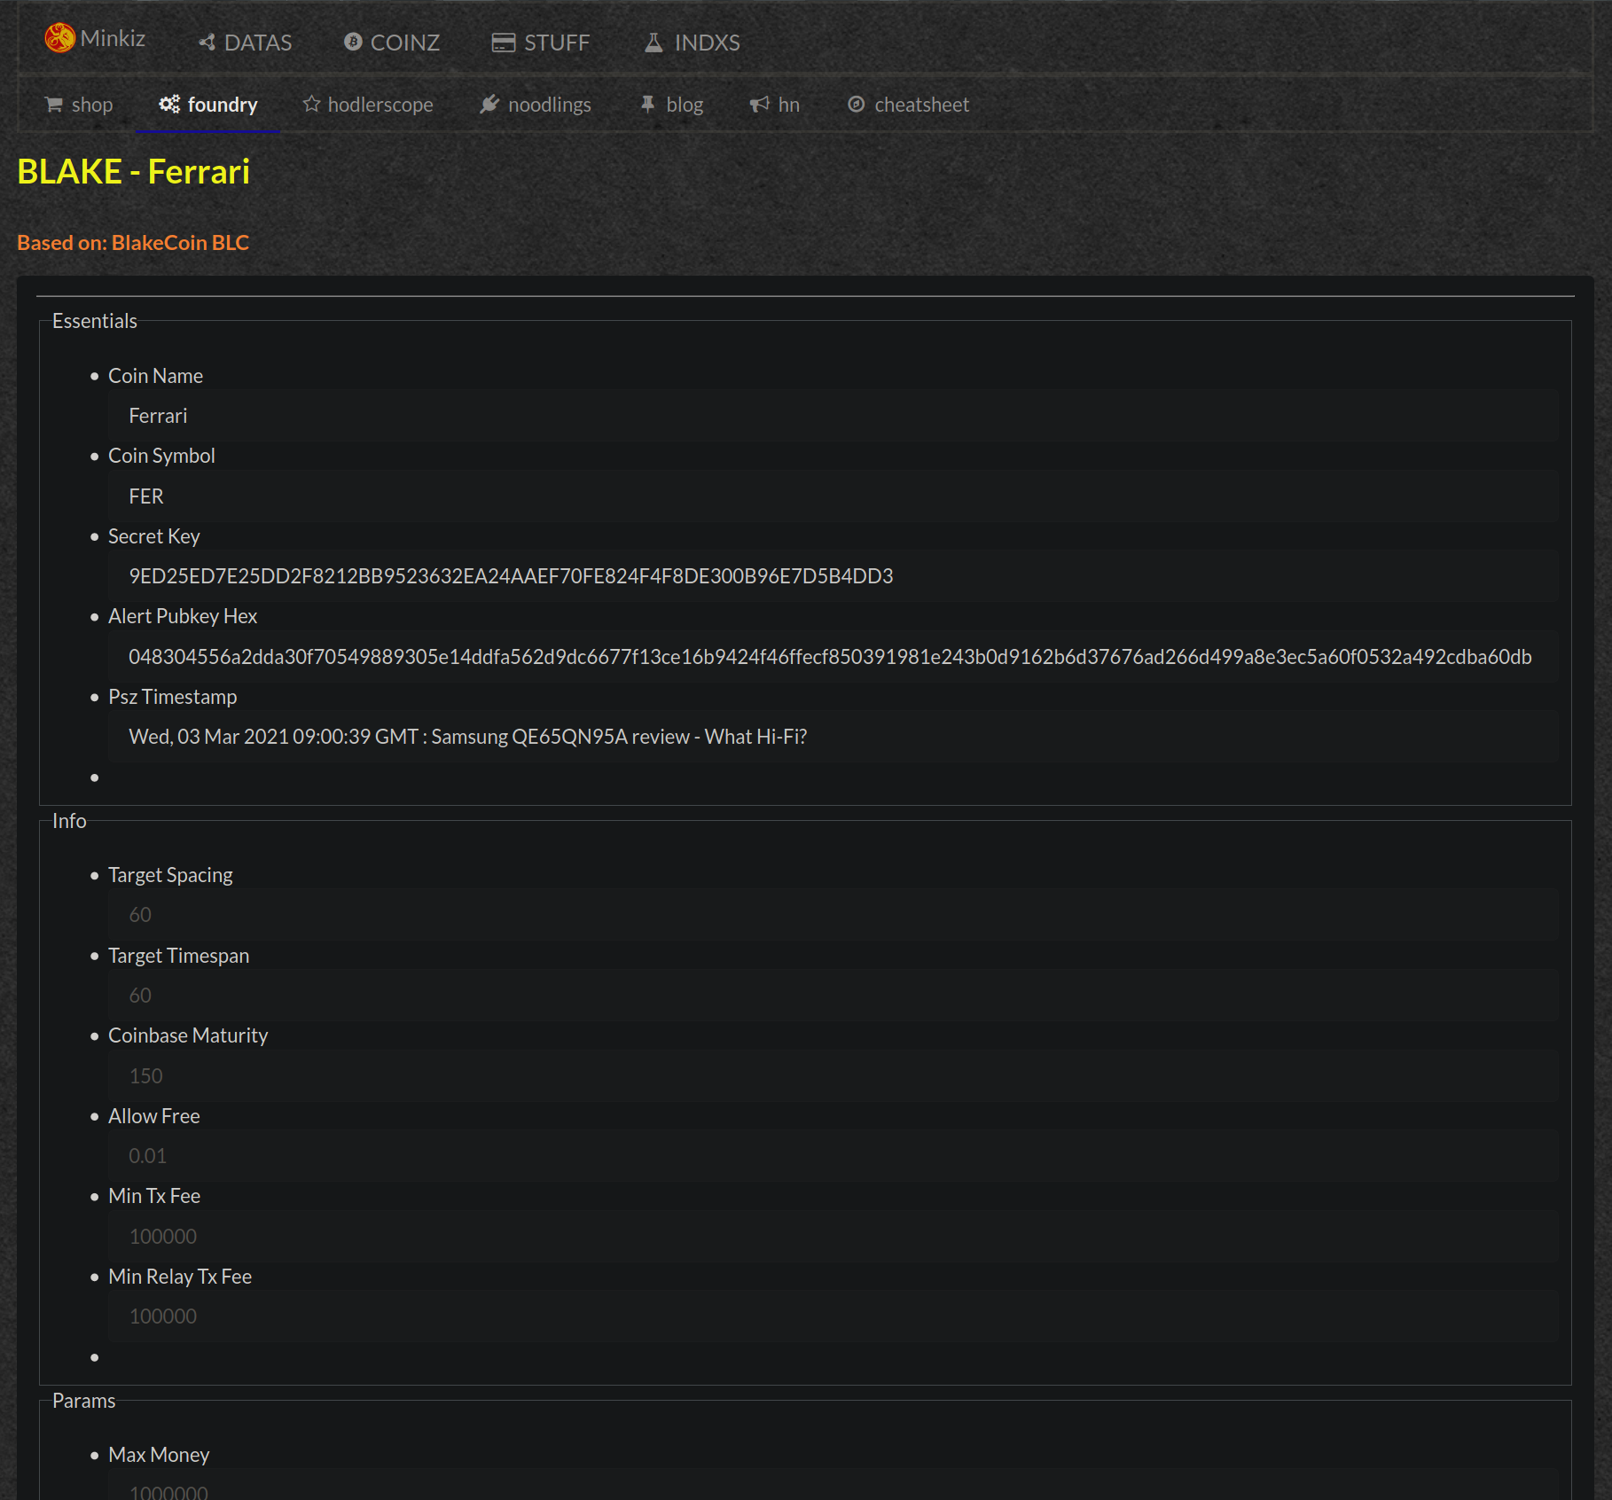Click the BLAKE - Ferrari heading
This screenshot has height=1500, width=1612.
[134, 172]
